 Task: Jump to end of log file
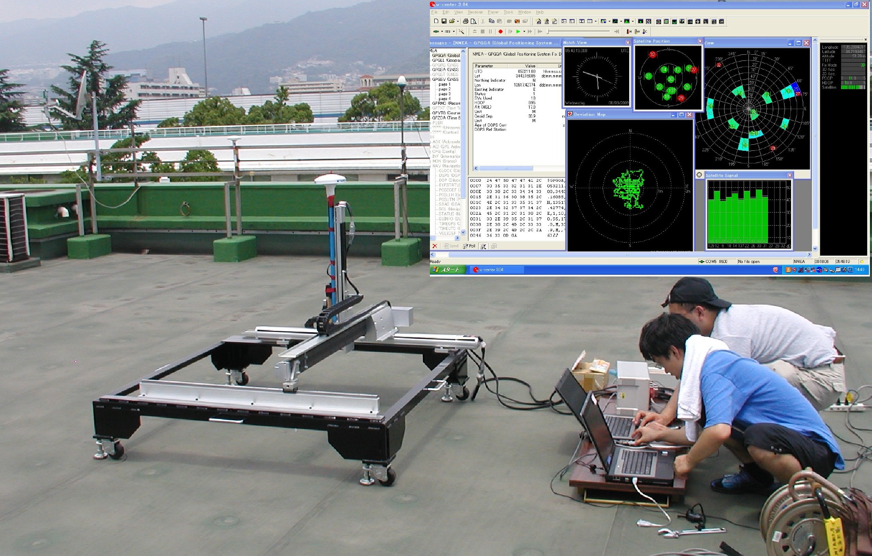tap(617, 31)
